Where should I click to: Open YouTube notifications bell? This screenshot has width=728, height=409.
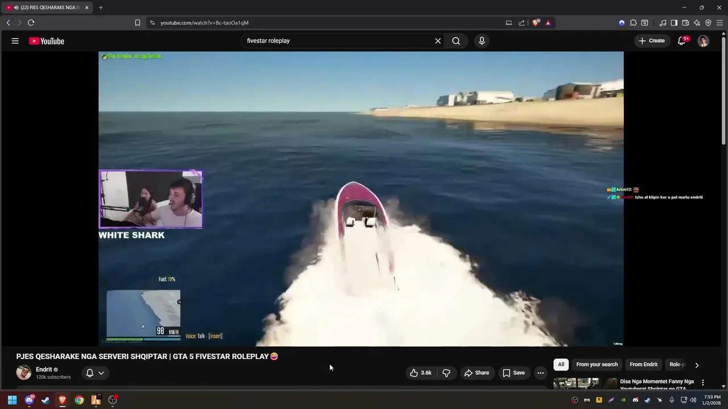681,41
